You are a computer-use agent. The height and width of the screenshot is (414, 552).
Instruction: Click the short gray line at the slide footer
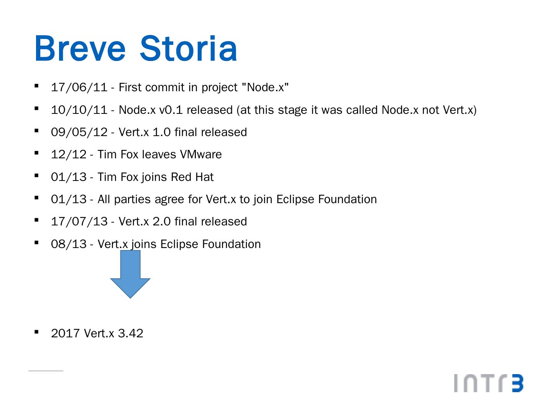[x=46, y=371]
